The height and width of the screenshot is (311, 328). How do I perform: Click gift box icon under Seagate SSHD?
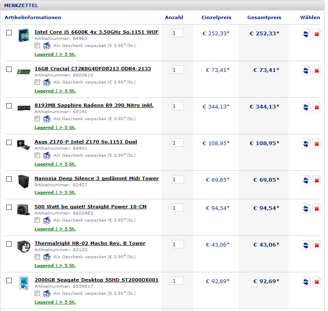tap(47, 294)
